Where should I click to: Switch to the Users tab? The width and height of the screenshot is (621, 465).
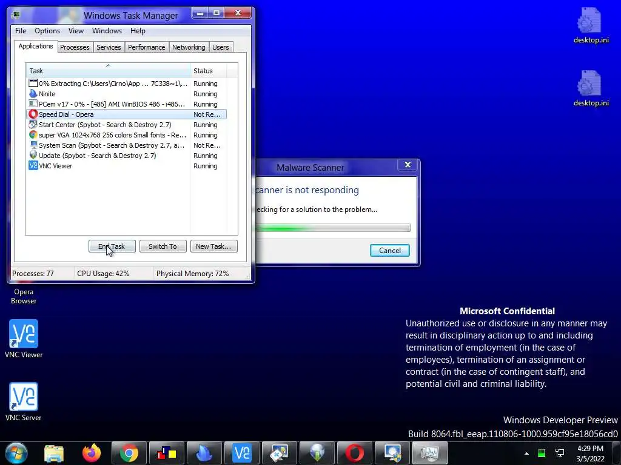coord(221,47)
